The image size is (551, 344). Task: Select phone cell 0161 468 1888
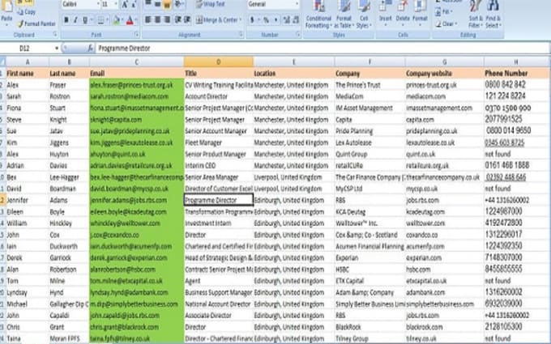tap(516, 165)
